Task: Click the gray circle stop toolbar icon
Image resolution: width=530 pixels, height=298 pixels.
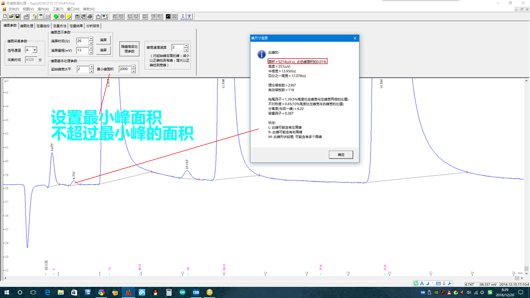Action: (62, 16)
